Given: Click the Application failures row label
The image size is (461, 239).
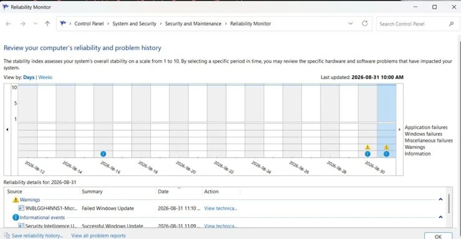Looking at the screenshot, I should [x=425, y=128].
